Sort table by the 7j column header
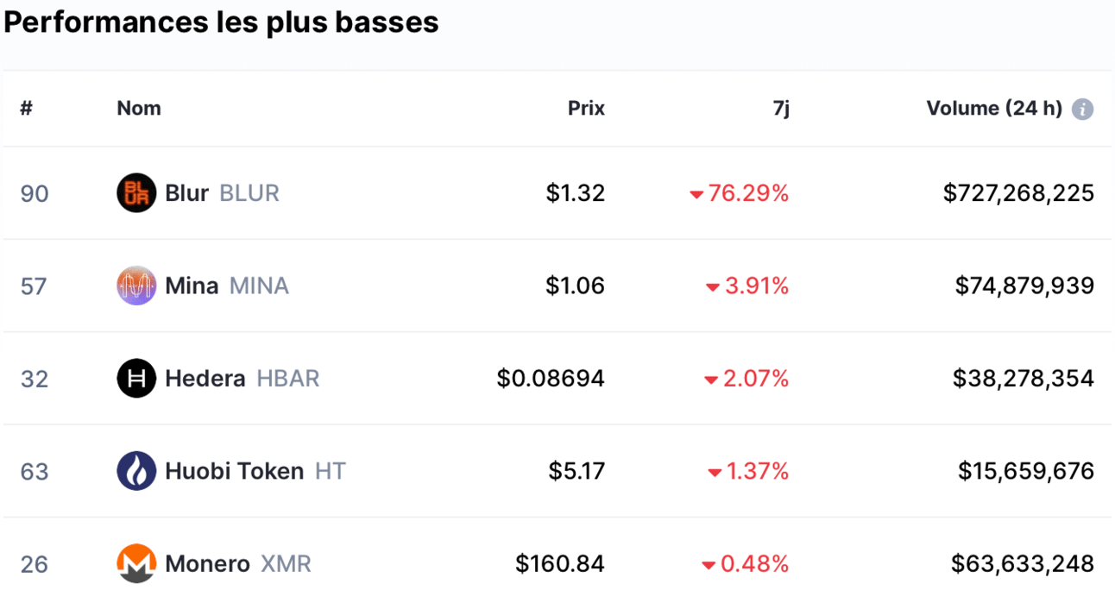 pos(780,109)
